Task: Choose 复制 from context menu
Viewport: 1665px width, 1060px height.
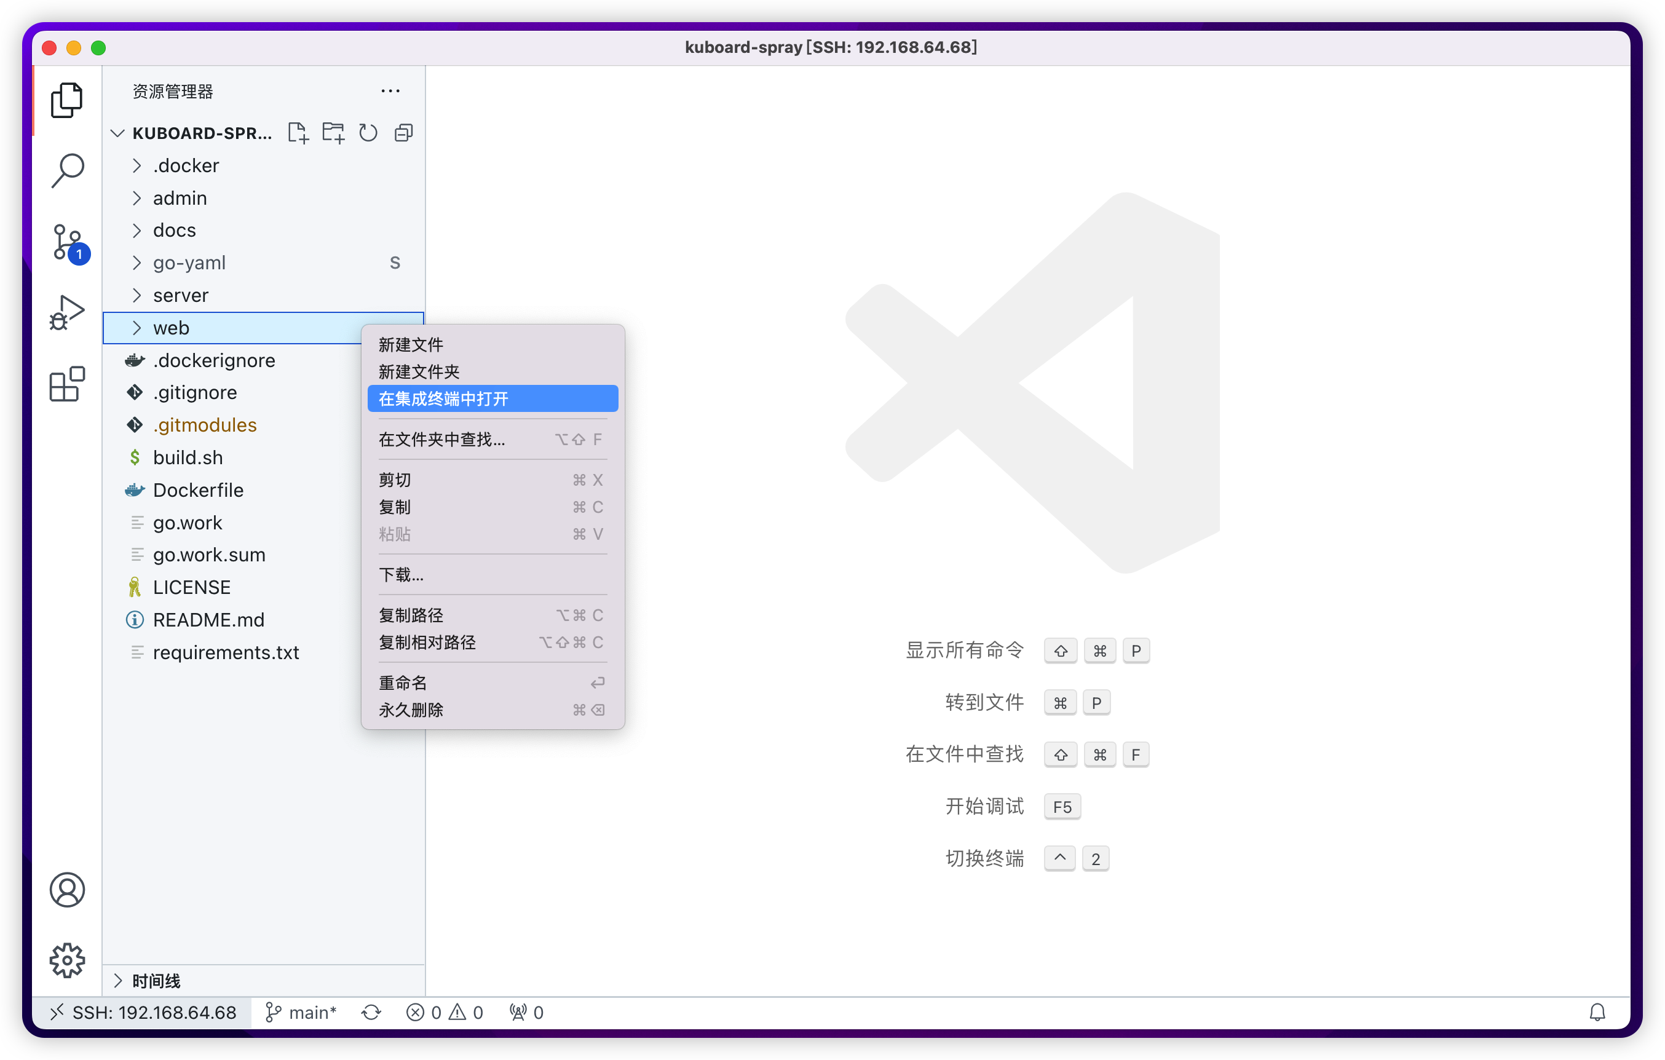Action: 492,507
